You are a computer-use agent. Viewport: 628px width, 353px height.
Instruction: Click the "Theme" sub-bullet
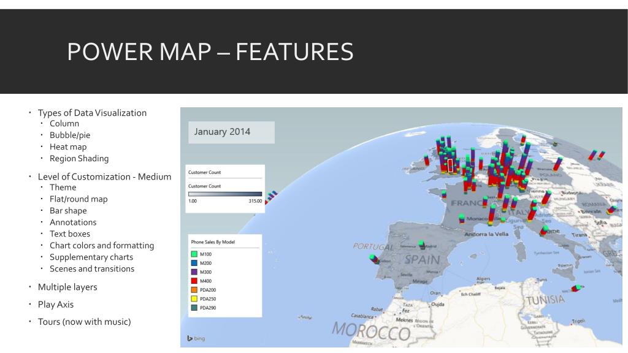coord(63,188)
